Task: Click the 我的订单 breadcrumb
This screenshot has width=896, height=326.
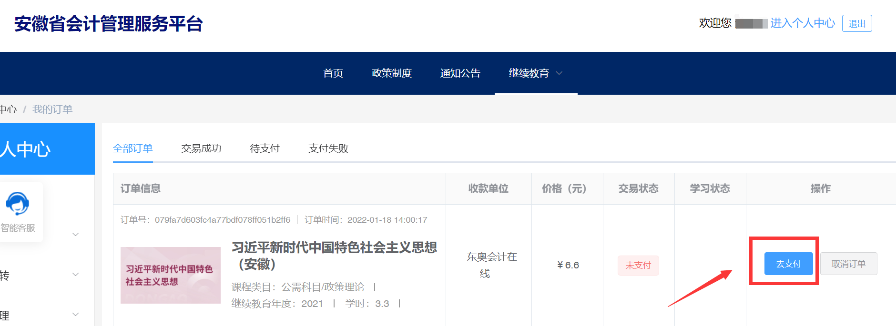Action: pyautogui.click(x=52, y=109)
